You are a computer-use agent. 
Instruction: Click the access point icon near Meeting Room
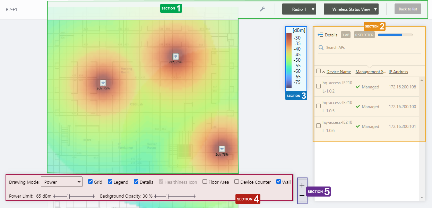(x=103, y=83)
